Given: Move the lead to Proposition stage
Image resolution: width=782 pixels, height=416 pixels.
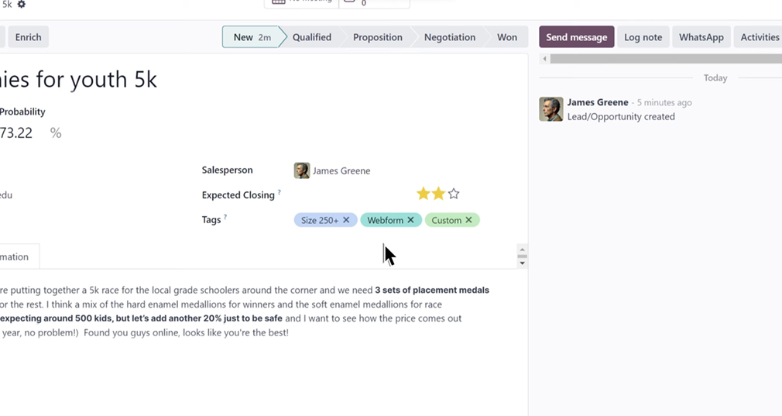Looking at the screenshot, I should [377, 37].
